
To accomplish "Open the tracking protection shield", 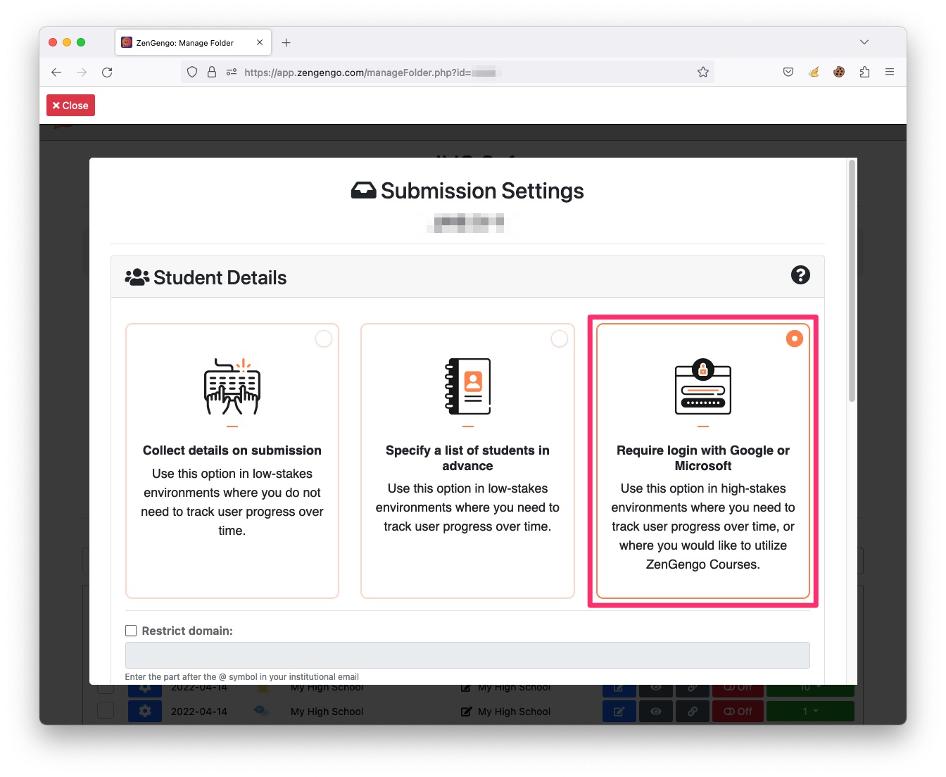I will coord(192,72).
